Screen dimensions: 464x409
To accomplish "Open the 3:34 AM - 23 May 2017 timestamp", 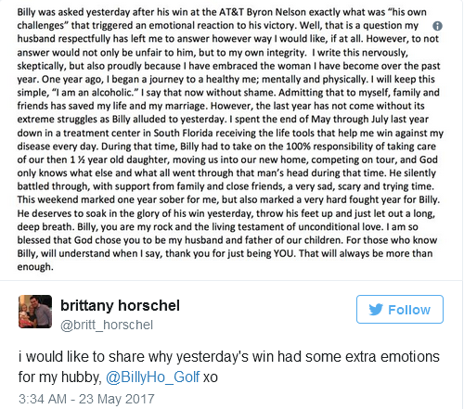I will 86,399.
